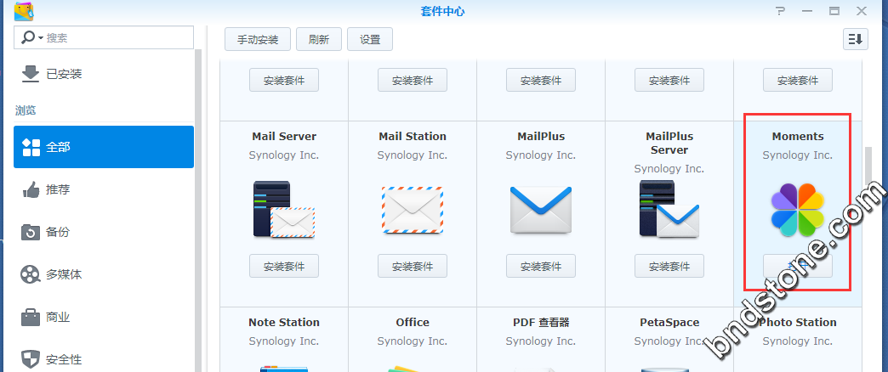Viewport: 888px width, 372px height.
Task: Click the Installed download icon
Action: 30,74
